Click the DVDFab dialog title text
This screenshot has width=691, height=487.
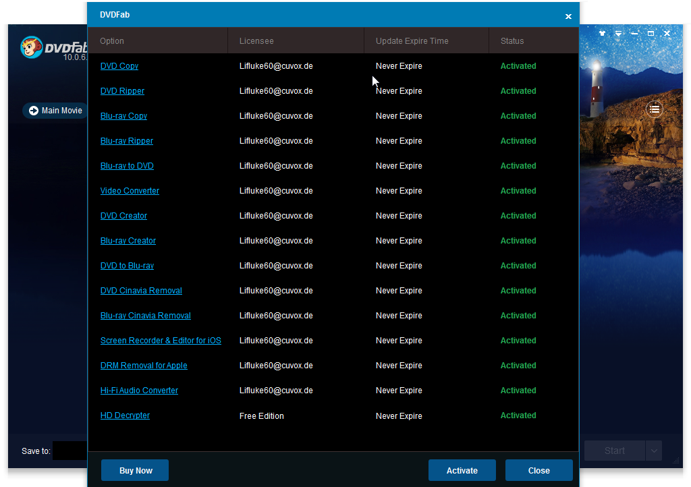click(115, 15)
